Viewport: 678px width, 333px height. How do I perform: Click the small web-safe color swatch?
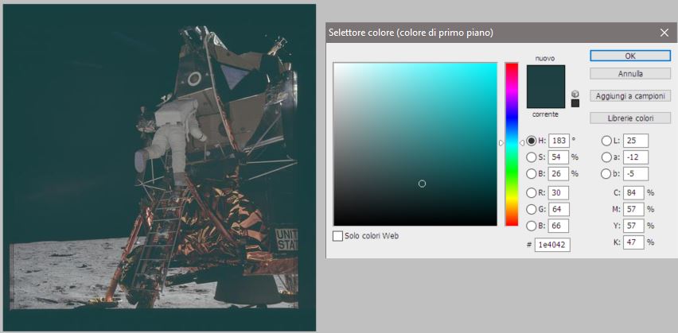coord(575,103)
